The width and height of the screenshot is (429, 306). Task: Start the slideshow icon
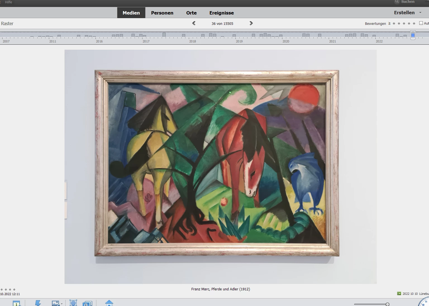click(x=87, y=303)
